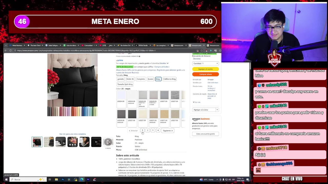Select the Doble XL size option
Image resolution: width=328 pixels, height=184 pixels.
tap(130, 79)
